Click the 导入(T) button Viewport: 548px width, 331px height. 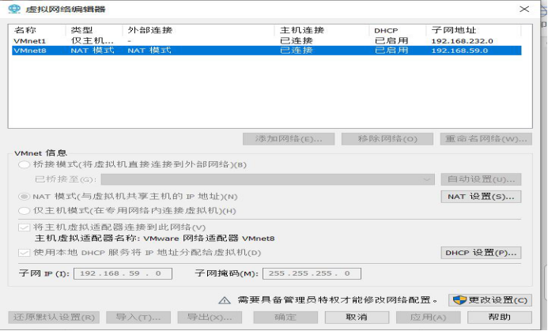138,318
